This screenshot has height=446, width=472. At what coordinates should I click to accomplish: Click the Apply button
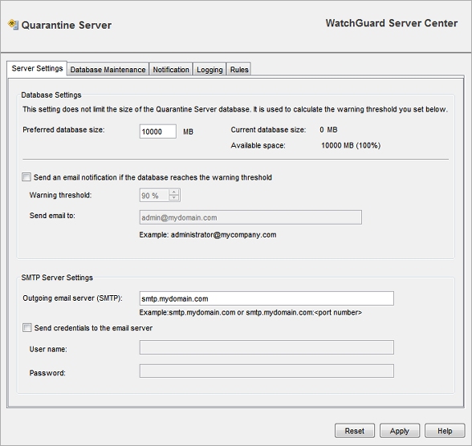400,431
